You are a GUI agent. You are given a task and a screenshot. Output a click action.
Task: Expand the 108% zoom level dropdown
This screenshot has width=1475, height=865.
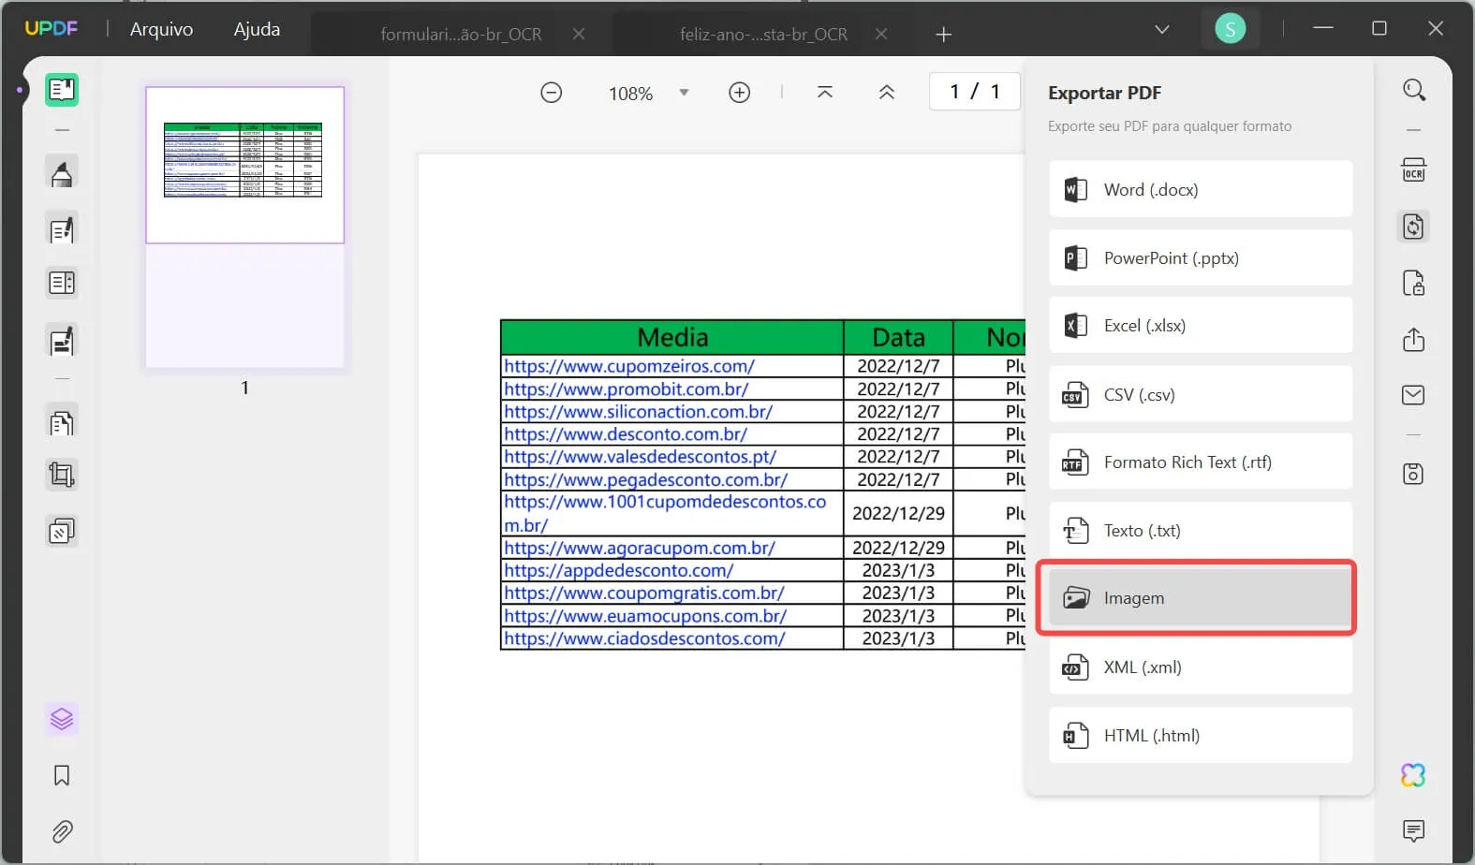(x=684, y=93)
